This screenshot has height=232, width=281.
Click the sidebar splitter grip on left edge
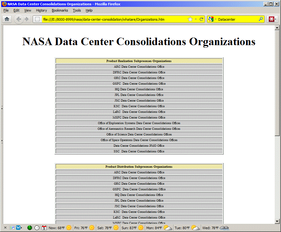[2, 124]
